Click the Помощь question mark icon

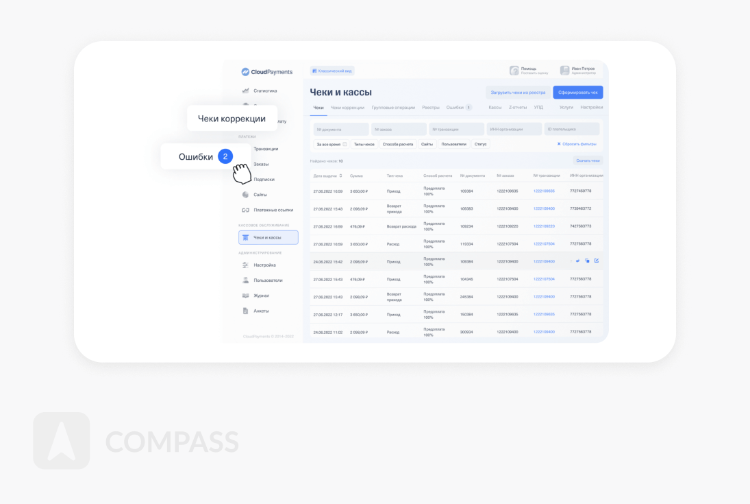(514, 71)
